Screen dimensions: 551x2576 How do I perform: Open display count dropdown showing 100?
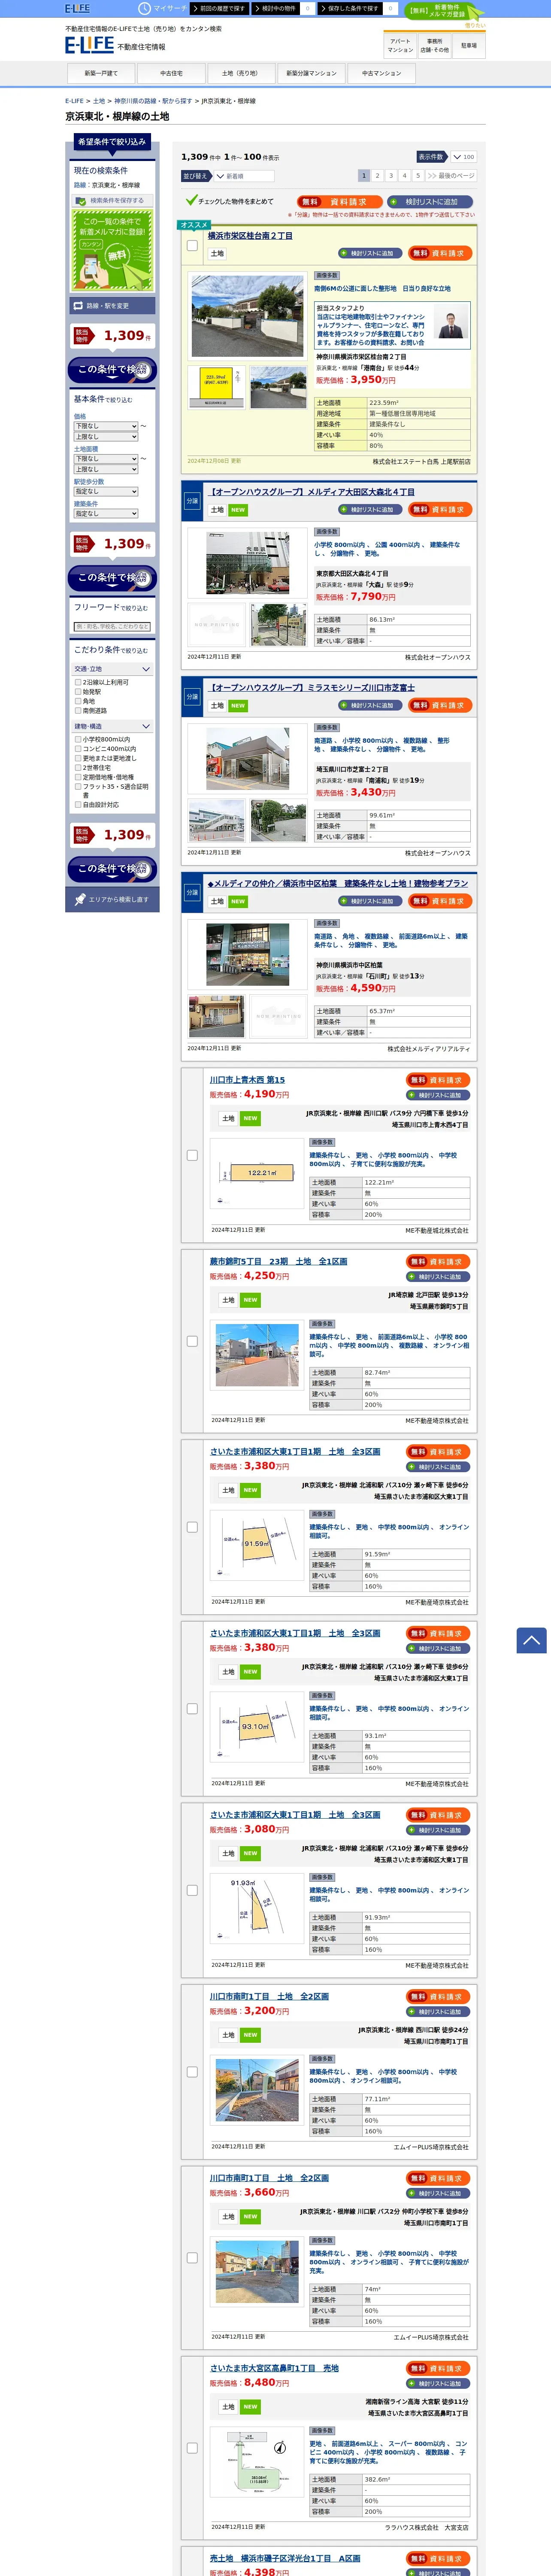pos(463,157)
